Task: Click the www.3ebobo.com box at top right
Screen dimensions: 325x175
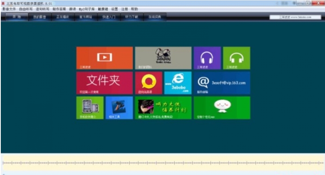Action: tap(295, 17)
